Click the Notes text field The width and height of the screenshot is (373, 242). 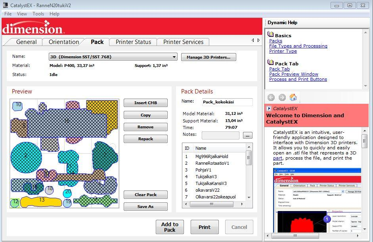[x=220, y=135]
